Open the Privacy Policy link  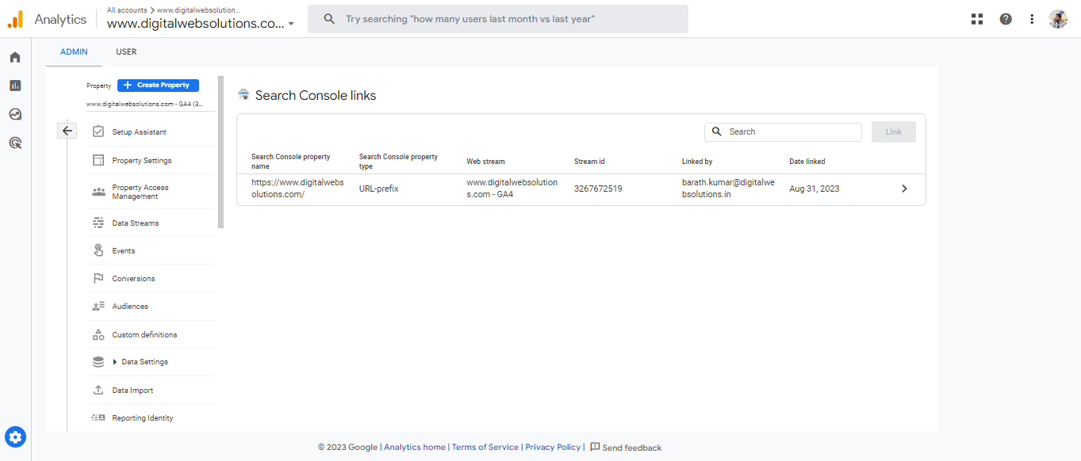[x=553, y=447]
